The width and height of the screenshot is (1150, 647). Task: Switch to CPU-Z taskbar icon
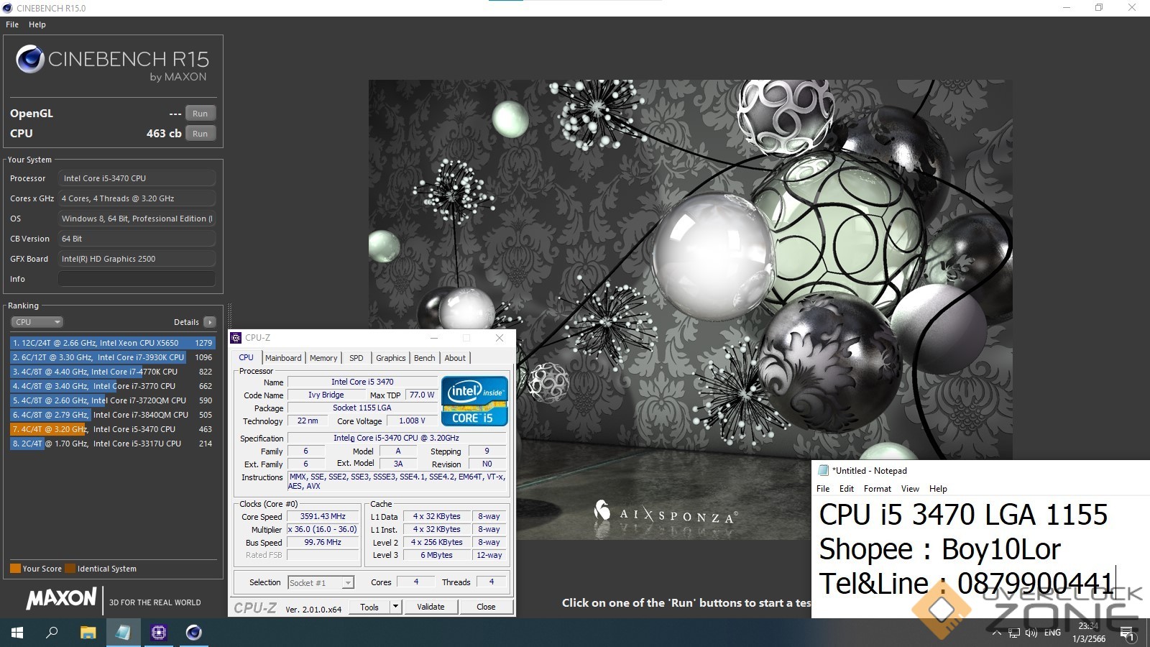(158, 633)
